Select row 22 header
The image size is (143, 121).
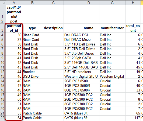click(x=3, y=118)
